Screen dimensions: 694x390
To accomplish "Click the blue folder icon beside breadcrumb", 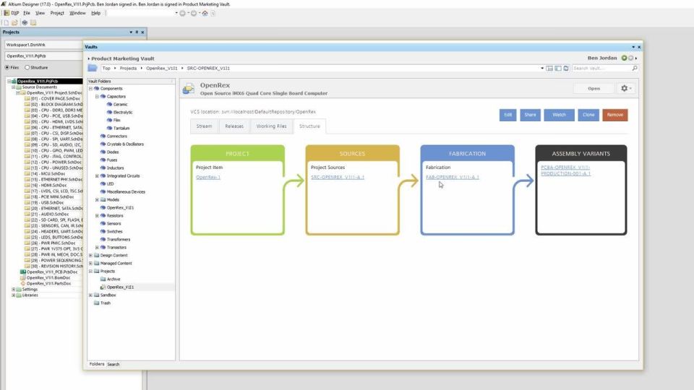I will pos(92,68).
